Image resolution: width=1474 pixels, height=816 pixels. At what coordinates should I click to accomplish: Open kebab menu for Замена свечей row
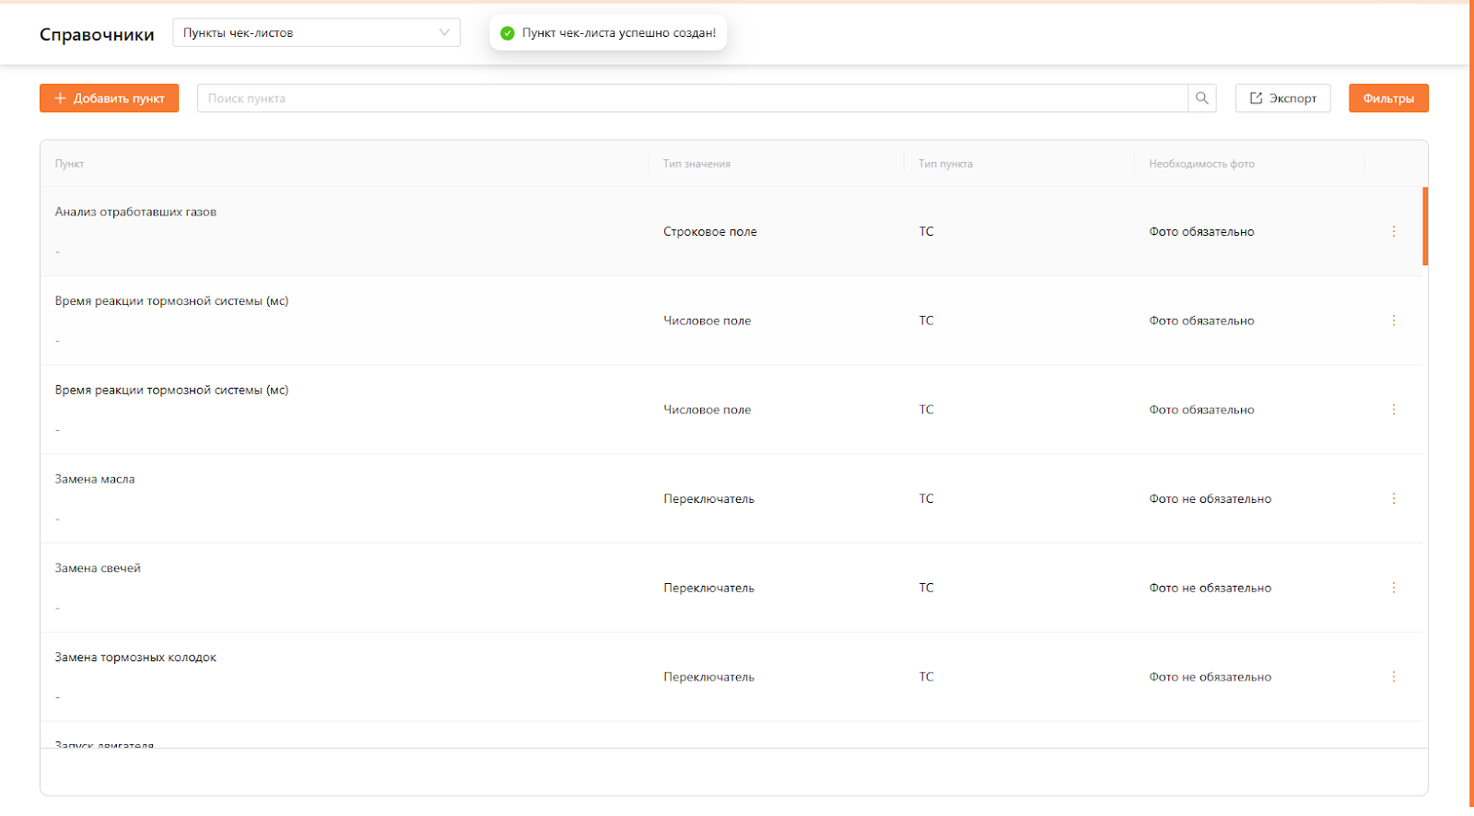point(1393,588)
